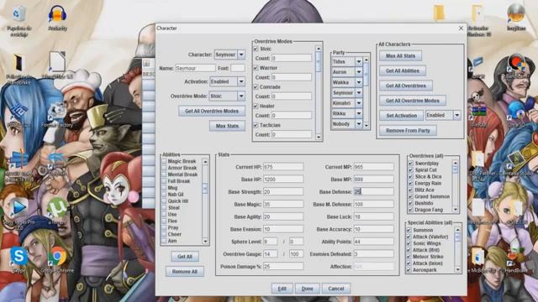Viewport: 538px width, 302px height.
Task: Open Format Factory desktop shortcut
Action: (56, 116)
